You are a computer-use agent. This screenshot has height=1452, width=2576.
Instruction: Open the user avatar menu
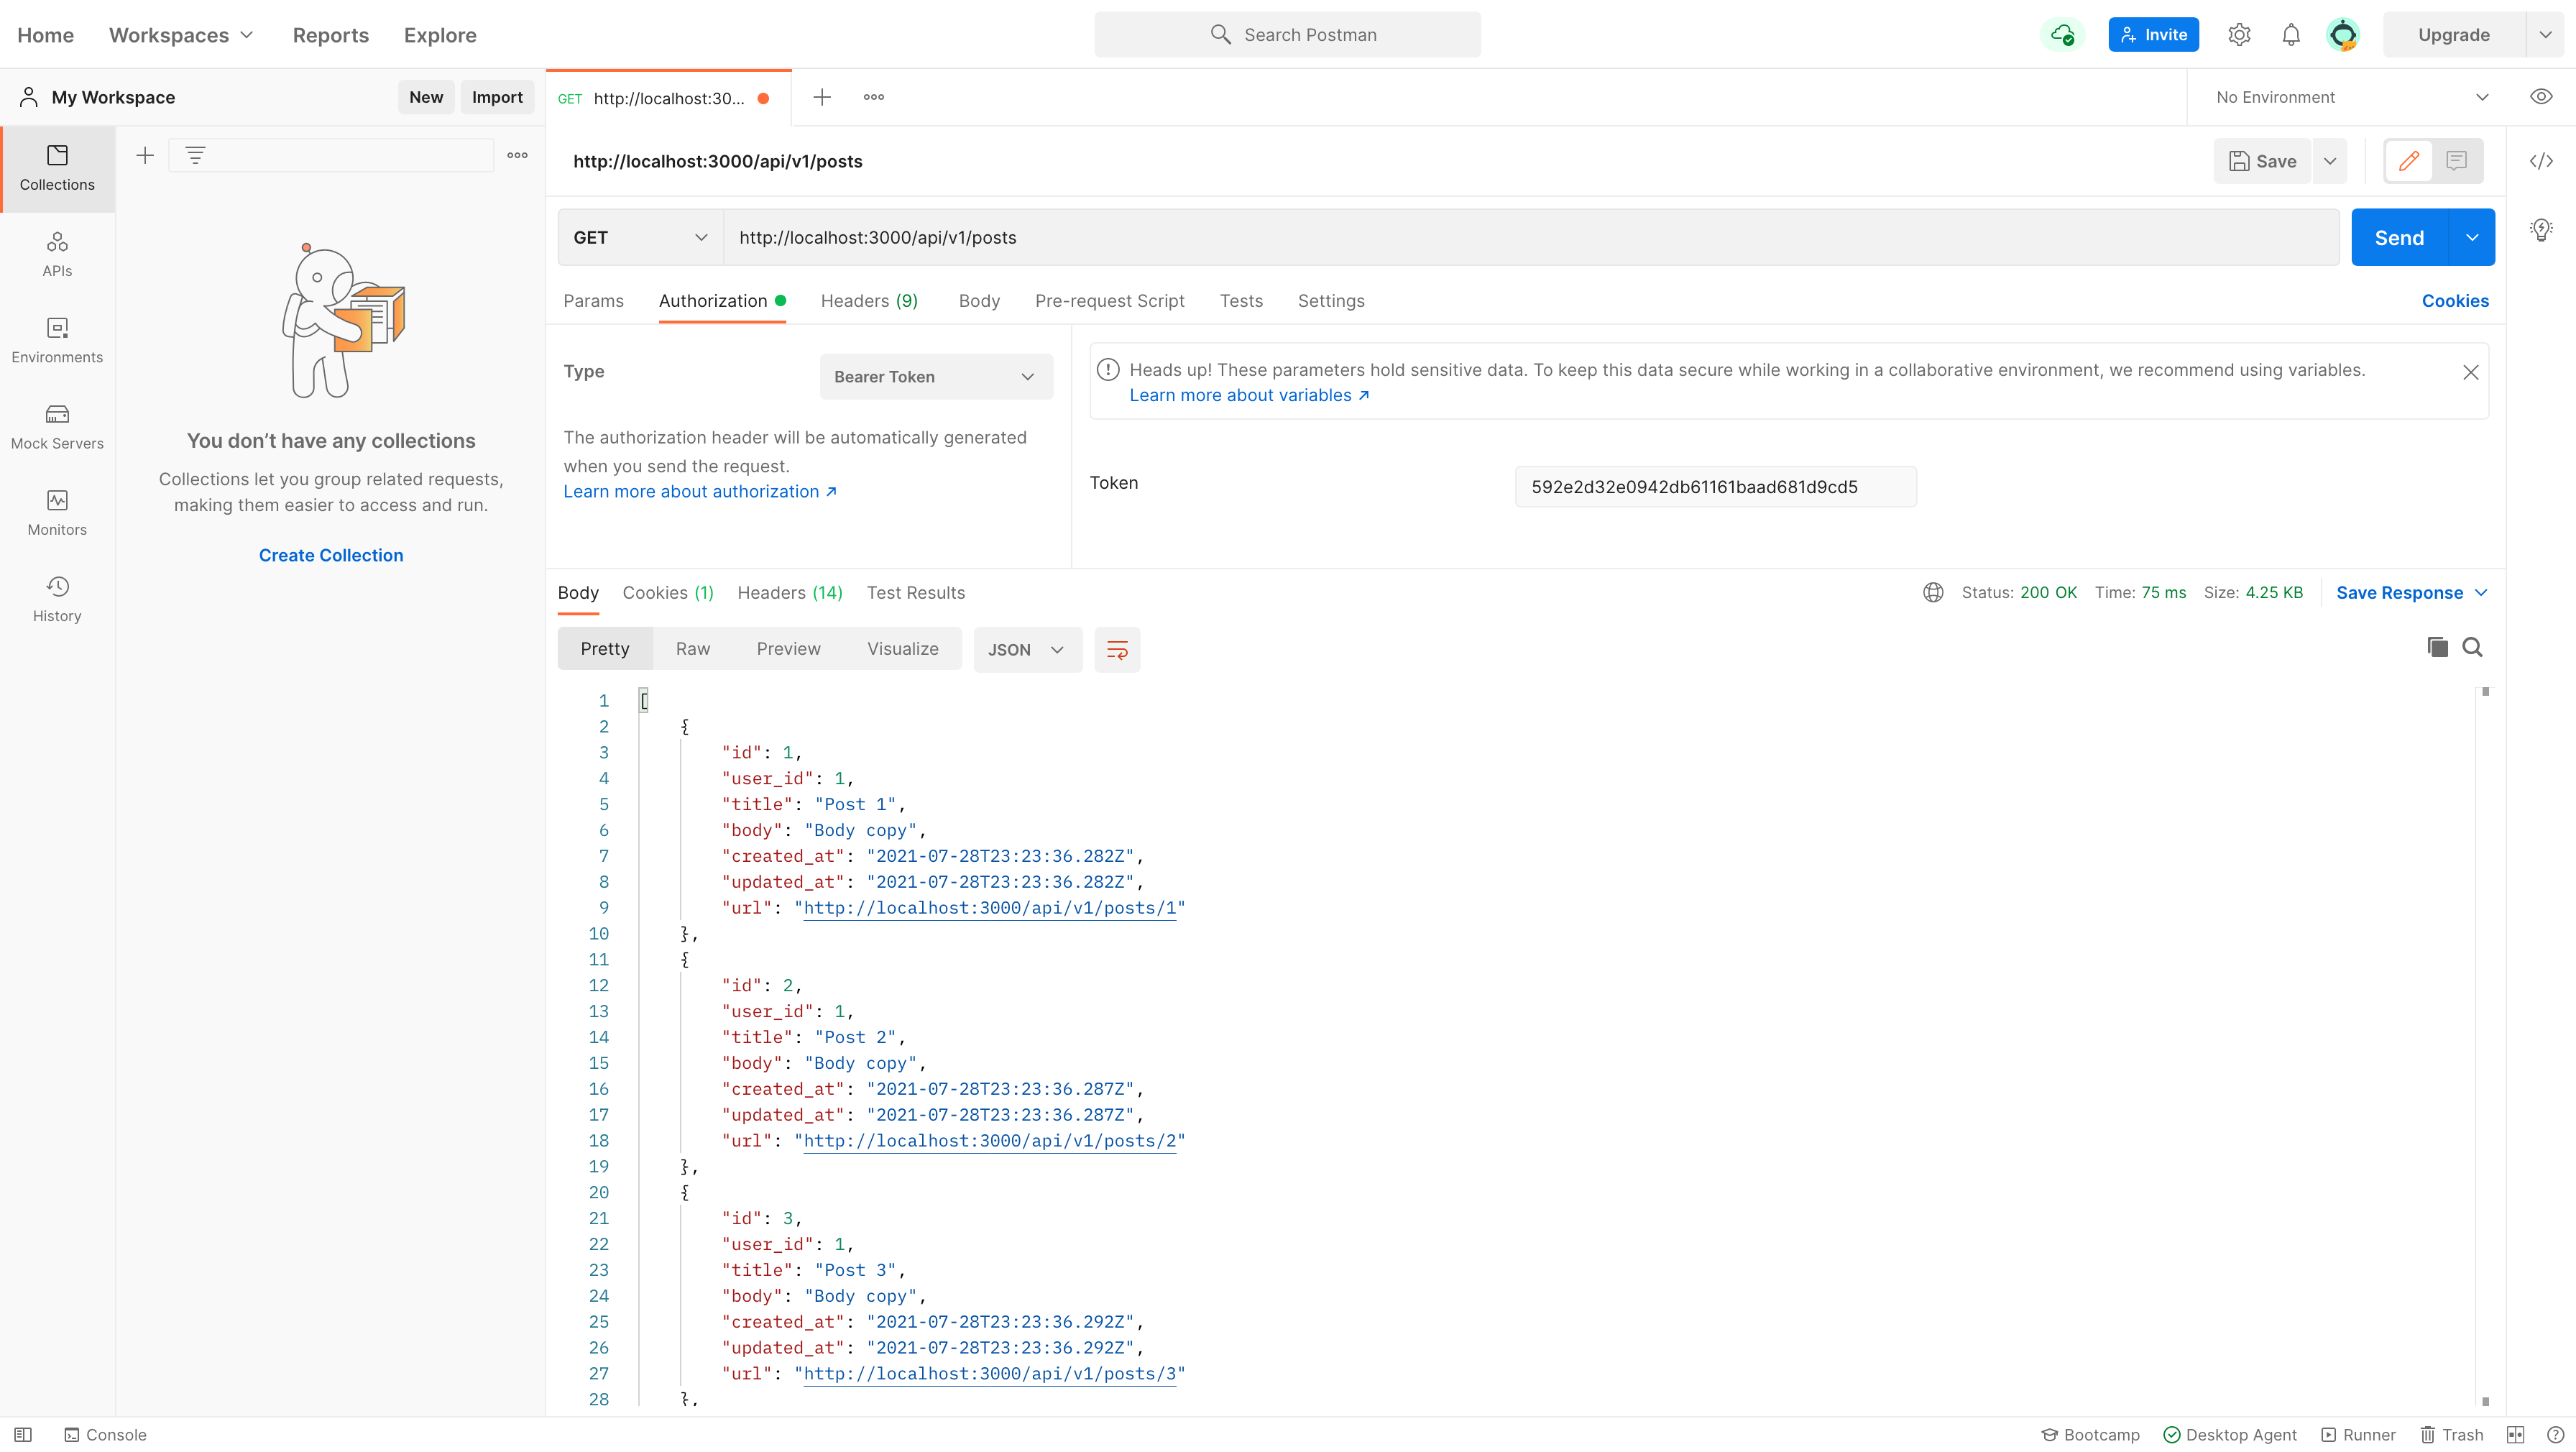point(2343,35)
